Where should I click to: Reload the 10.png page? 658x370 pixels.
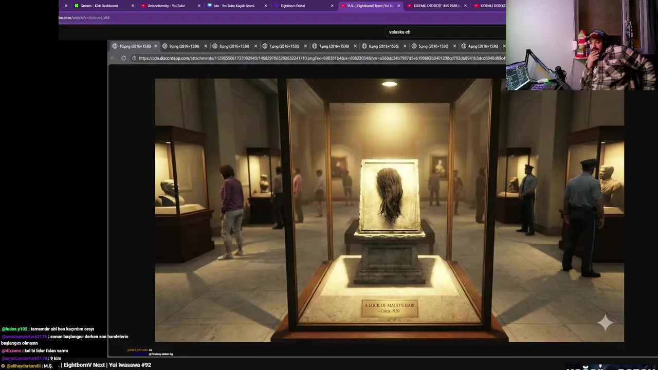pos(123,58)
